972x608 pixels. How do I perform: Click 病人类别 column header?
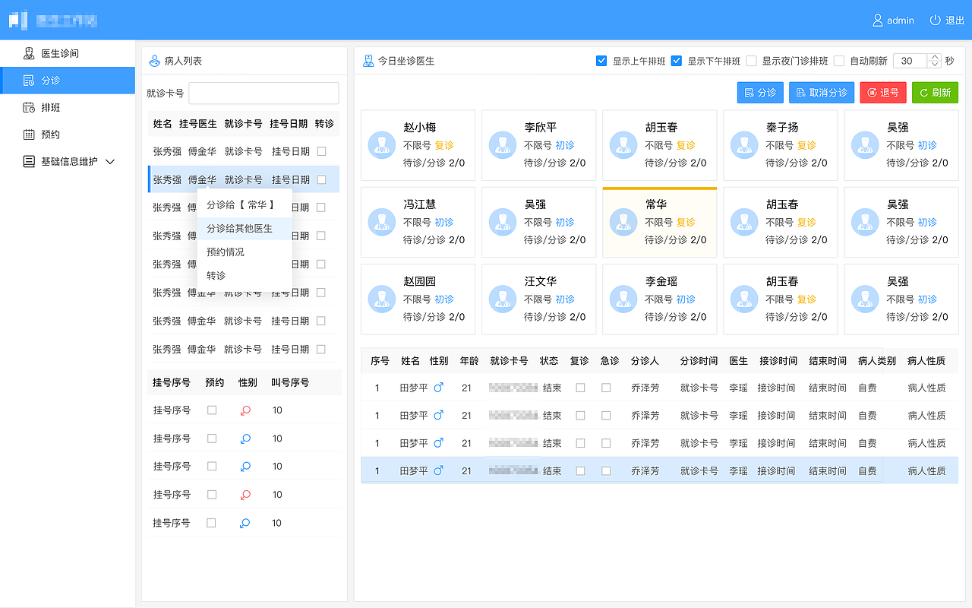tap(877, 361)
